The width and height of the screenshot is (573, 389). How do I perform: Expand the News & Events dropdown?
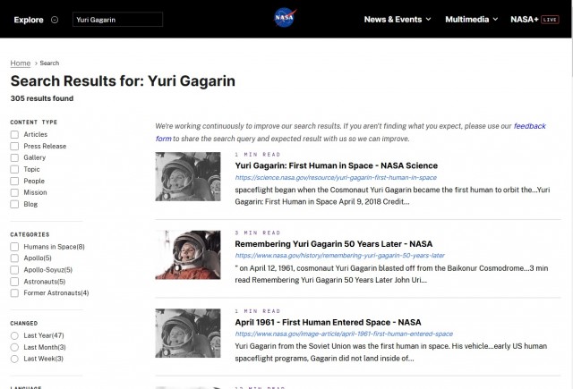398,20
